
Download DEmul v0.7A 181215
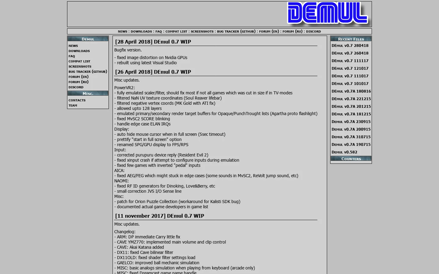tap(351, 114)
